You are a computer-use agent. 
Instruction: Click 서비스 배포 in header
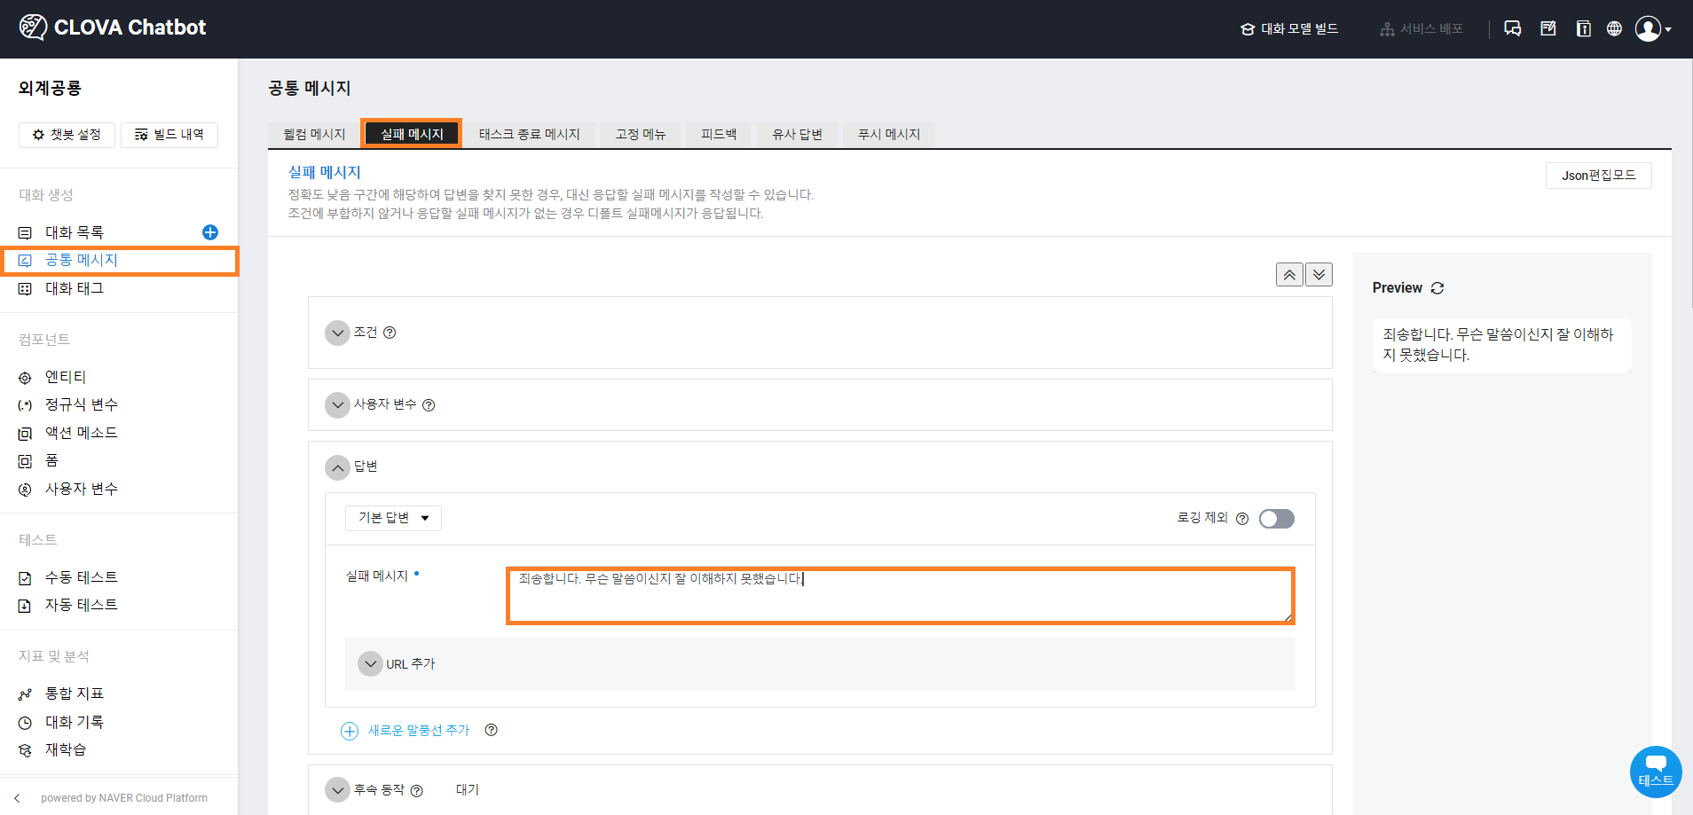1421,29
